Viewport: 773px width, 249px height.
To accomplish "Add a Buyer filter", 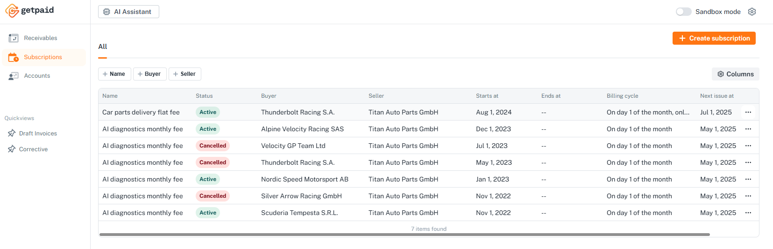I will coord(149,74).
